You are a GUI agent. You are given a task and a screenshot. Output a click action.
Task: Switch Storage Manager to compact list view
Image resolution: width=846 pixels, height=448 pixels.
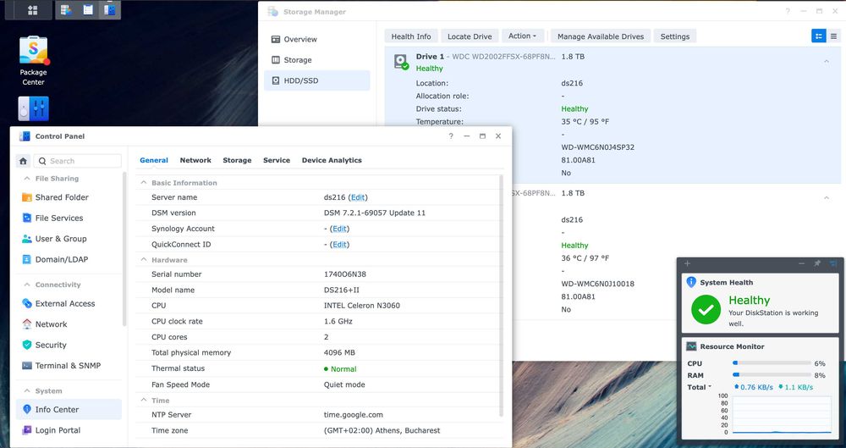coord(833,36)
